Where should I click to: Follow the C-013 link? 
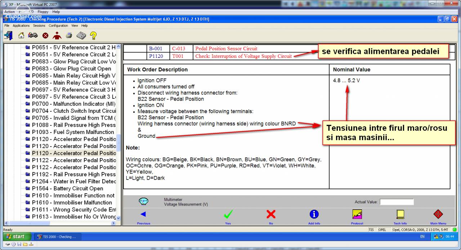179,48
